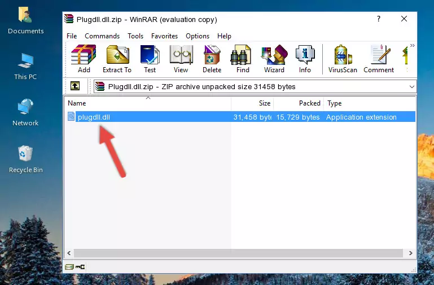Viewport: 434px width, 285px height.
Task: Click the drive icon in status bar
Action: pos(69,267)
